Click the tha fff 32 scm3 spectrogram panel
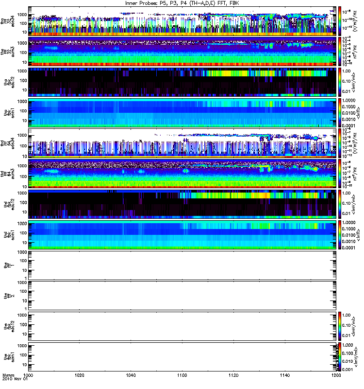The height and width of the screenshot is (389, 364). click(182, 52)
